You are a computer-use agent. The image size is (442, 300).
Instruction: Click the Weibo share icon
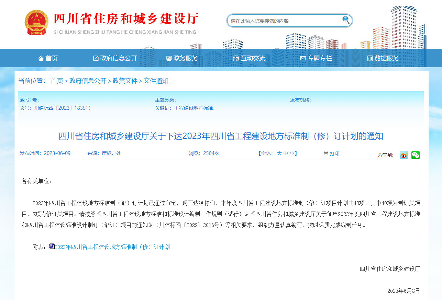404,155
